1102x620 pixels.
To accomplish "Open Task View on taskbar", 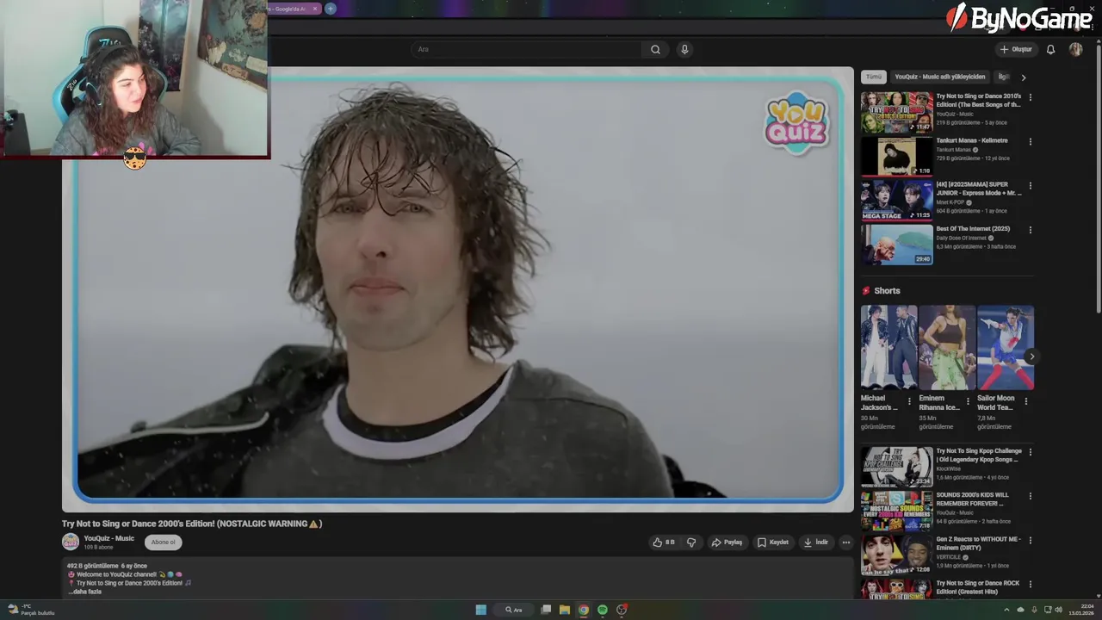I will click(546, 610).
